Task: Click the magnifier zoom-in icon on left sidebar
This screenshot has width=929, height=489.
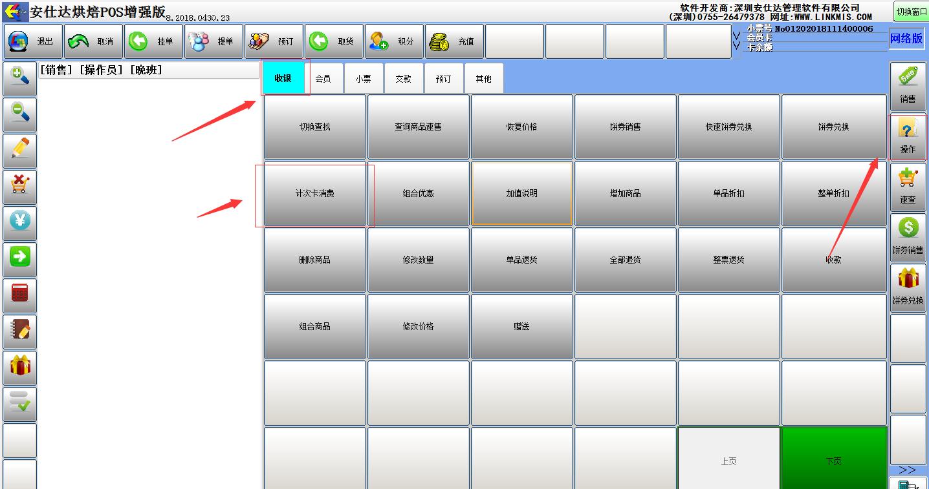Action: pyautogui.click(x=17, y=78)
